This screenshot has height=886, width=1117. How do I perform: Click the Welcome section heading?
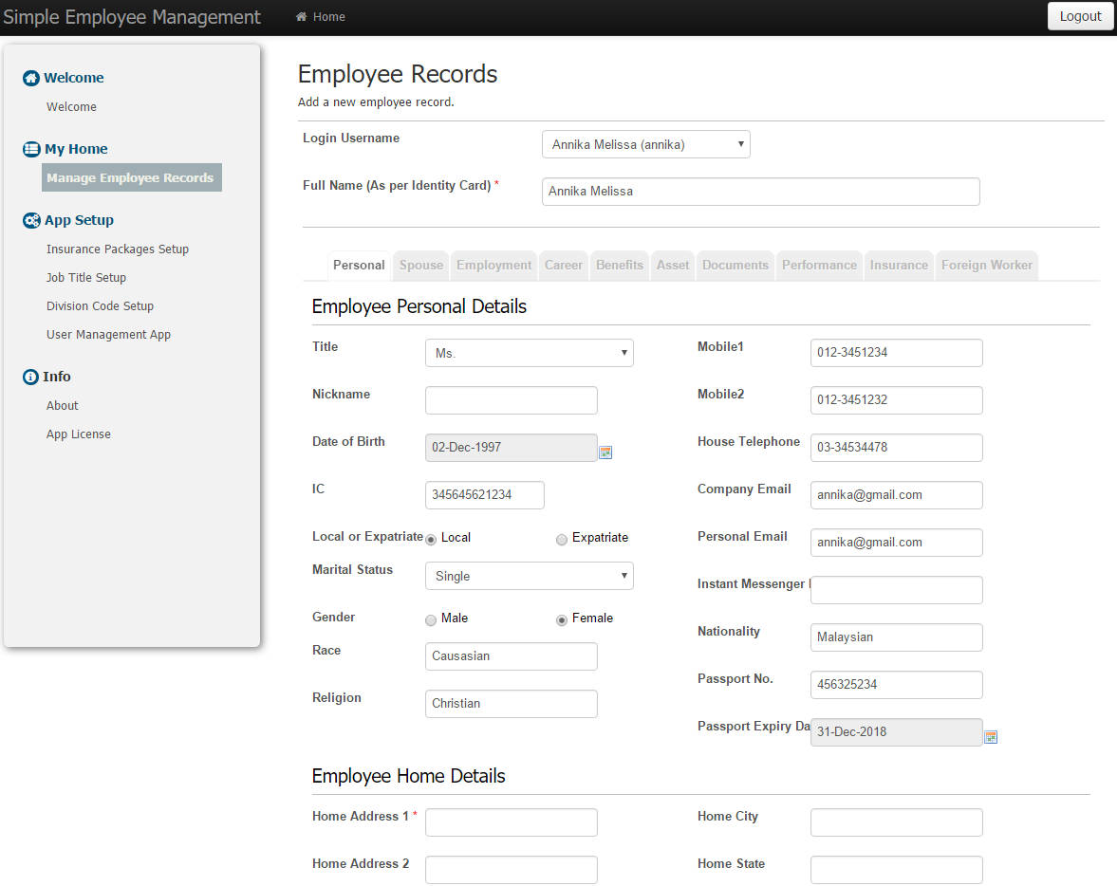[73, 78]
